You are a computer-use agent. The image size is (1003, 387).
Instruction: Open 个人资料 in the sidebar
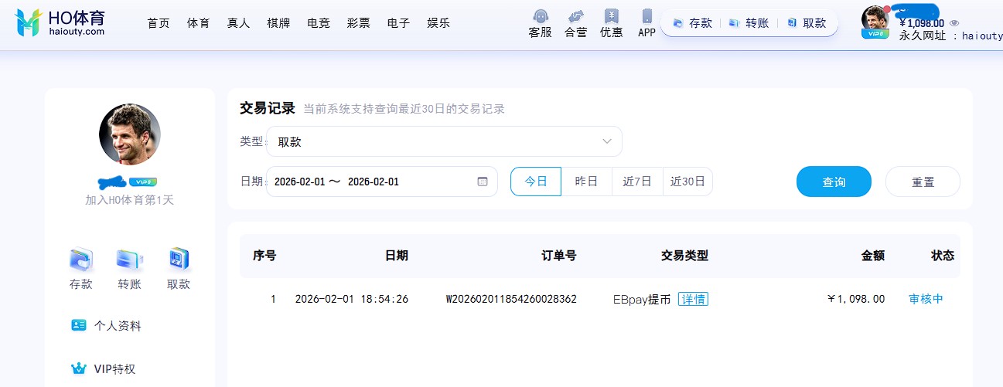(x=117, y=325)
